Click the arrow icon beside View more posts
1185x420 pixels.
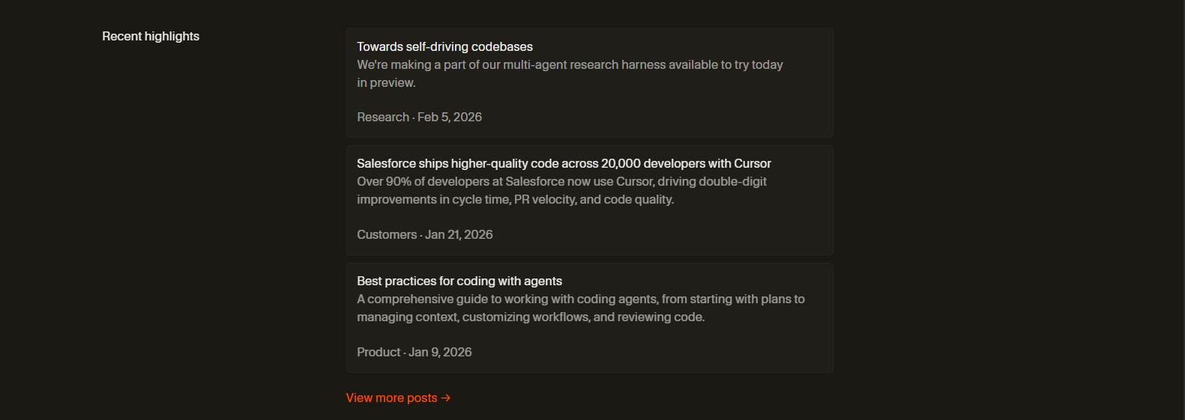[446, 398]
